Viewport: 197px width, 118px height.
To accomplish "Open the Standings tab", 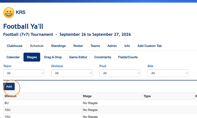I will coord(59,46).
